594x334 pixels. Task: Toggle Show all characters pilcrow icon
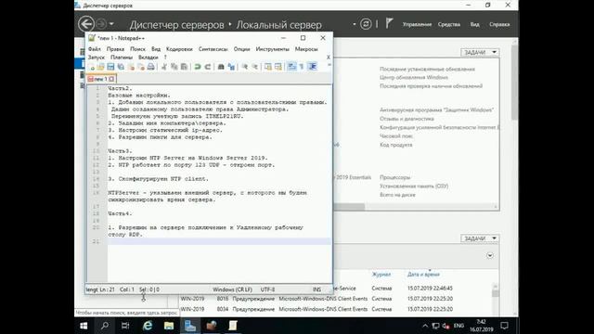tap(302, 67)
